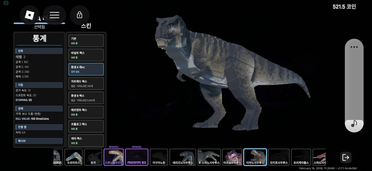This screenshot has height=171, width=372.
Task: Select the 티라노사우루스 thumbnail
Action: [x=255, y=157]
